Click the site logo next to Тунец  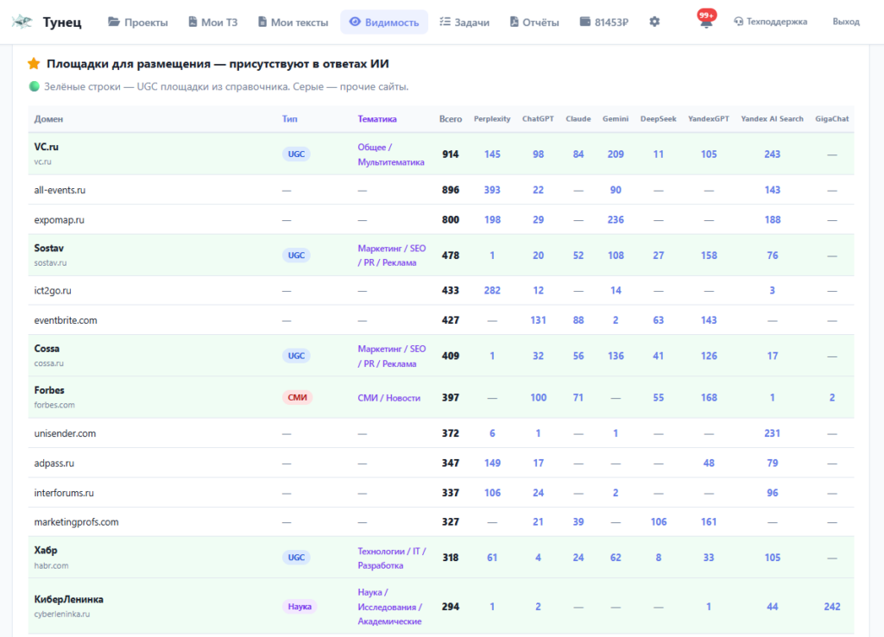coord(22,22)
